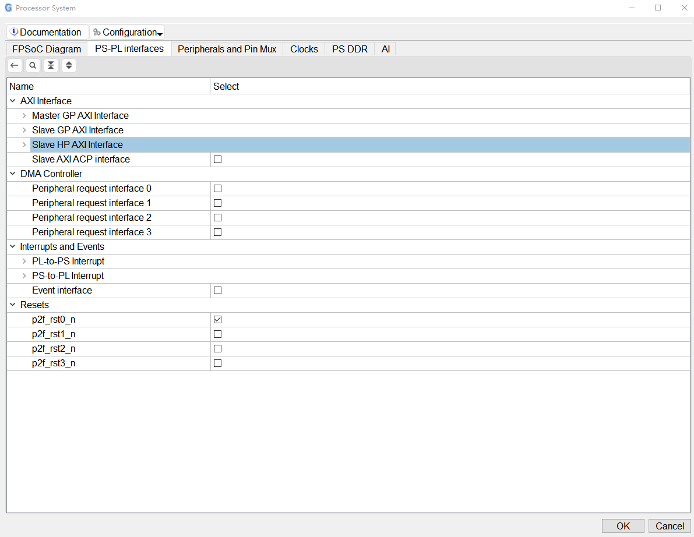Viewport: 694px width, 537px height.
Task: Click the Name column header
Action: (x=109, y=86)
